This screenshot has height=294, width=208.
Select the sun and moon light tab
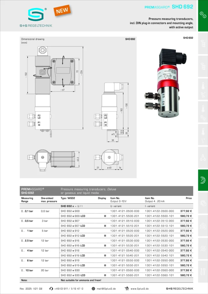point(203,203)
